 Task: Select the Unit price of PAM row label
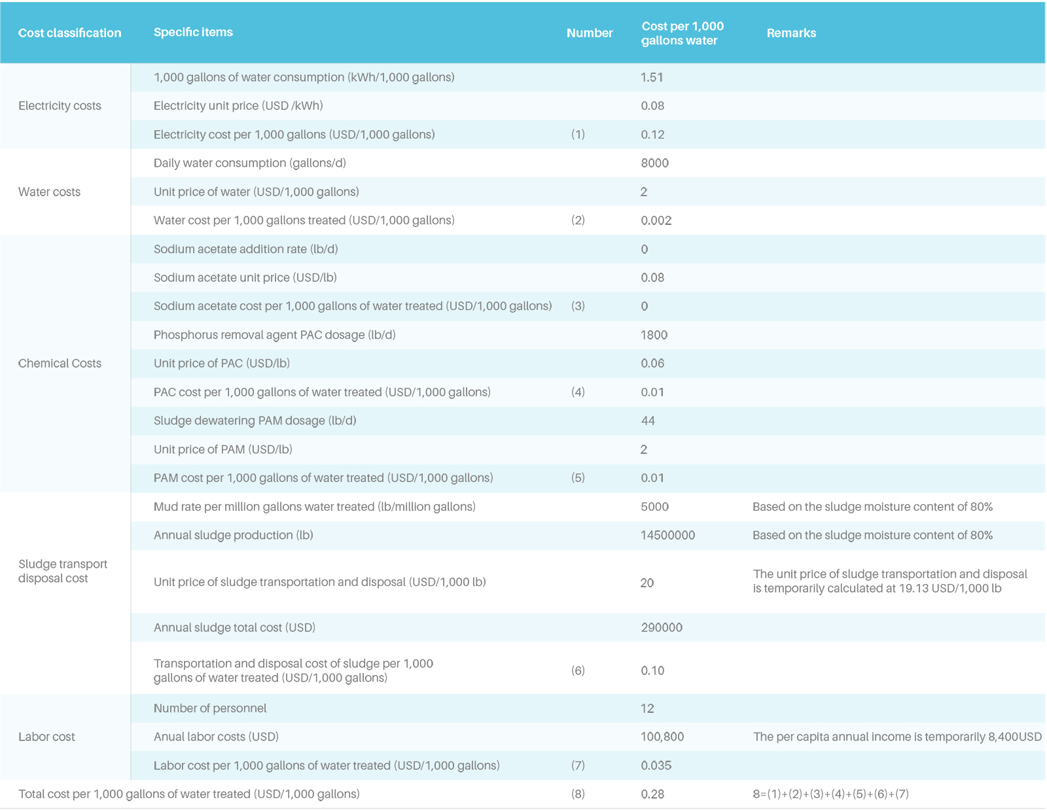(x=222, y=449)
